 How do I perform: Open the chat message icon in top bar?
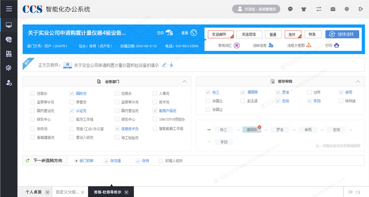coord(290,9)
